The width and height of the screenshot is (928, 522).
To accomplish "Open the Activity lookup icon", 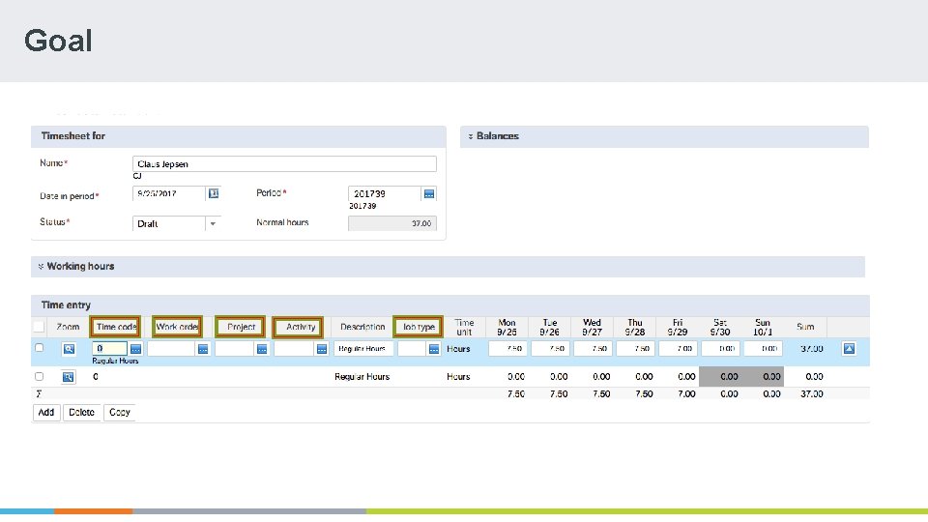I will point(322,349).
